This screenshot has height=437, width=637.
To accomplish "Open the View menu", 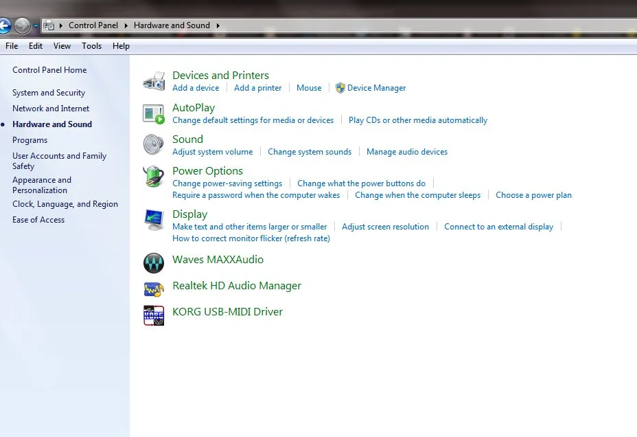I will point(62,46).
